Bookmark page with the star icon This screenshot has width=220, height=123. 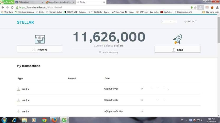195,8
